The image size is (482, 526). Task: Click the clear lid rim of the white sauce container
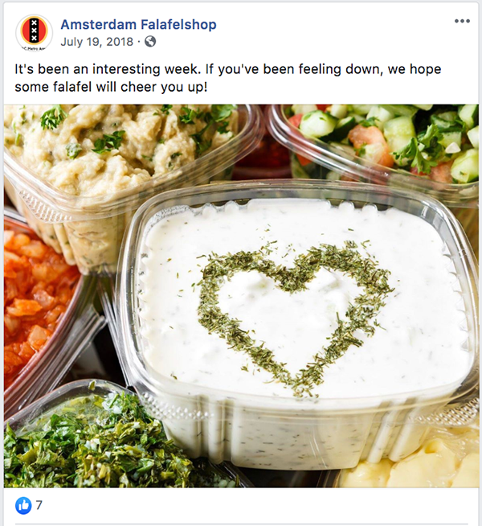coord(295,191)
